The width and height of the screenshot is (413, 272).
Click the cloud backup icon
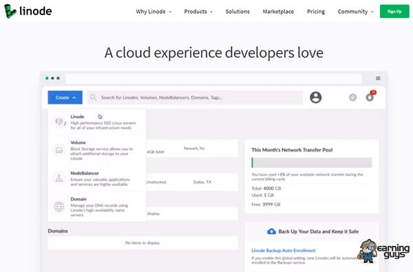point(271,231)
